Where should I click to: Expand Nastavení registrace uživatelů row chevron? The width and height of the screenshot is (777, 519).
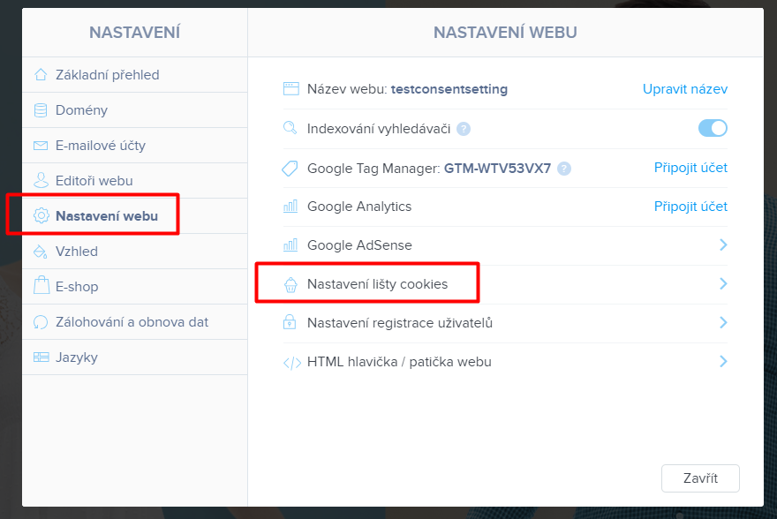(x=723, y=322)
